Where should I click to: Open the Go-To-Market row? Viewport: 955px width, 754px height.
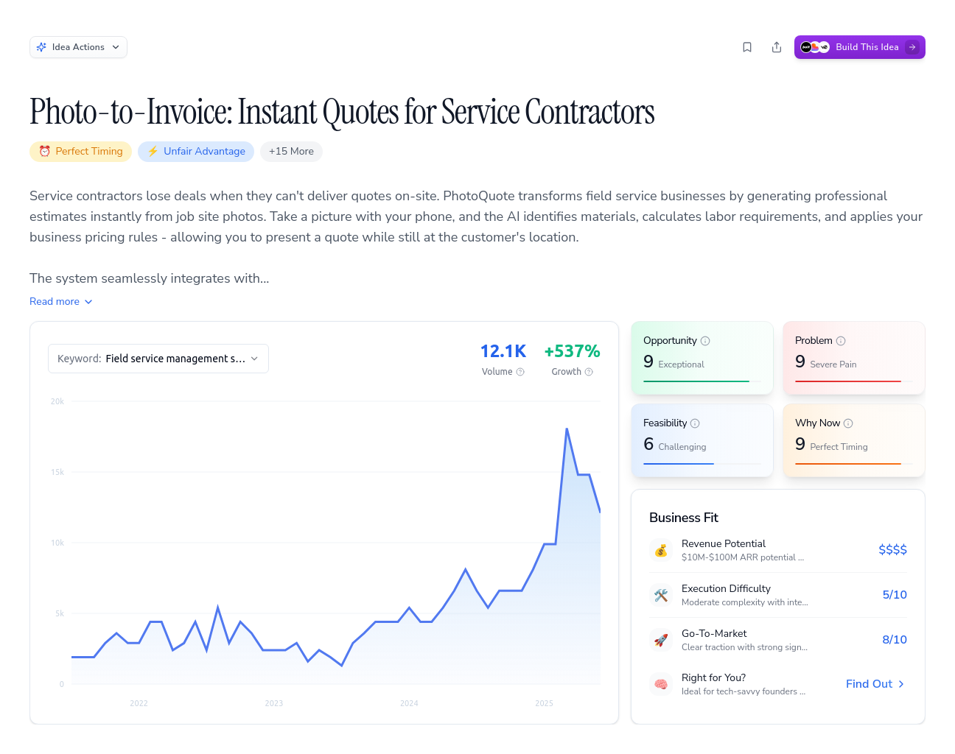[x=778, y=640]
